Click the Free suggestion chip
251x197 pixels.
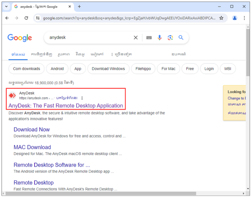click(190, 69)
